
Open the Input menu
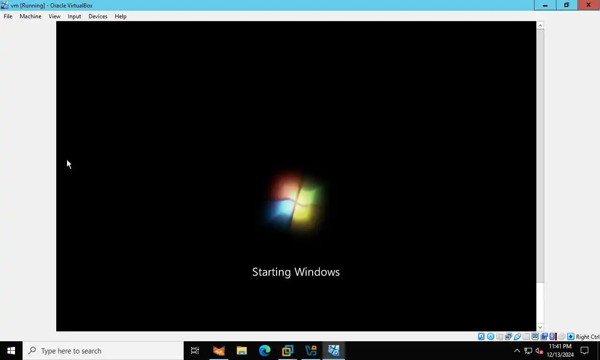pos(74,16)
